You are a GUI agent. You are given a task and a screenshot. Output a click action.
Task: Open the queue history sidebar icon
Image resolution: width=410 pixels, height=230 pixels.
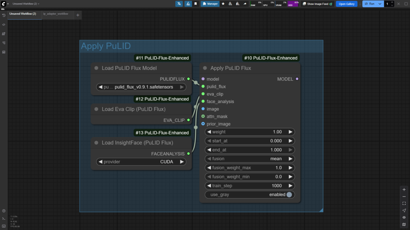4,15
